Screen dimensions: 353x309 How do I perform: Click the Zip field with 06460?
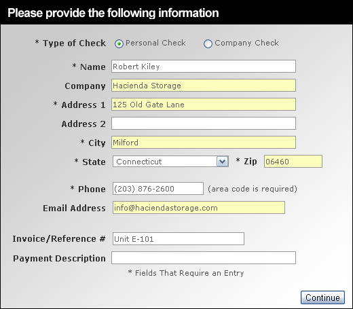tap(293, 162)
